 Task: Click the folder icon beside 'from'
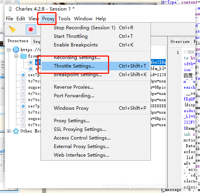(23, 56)
